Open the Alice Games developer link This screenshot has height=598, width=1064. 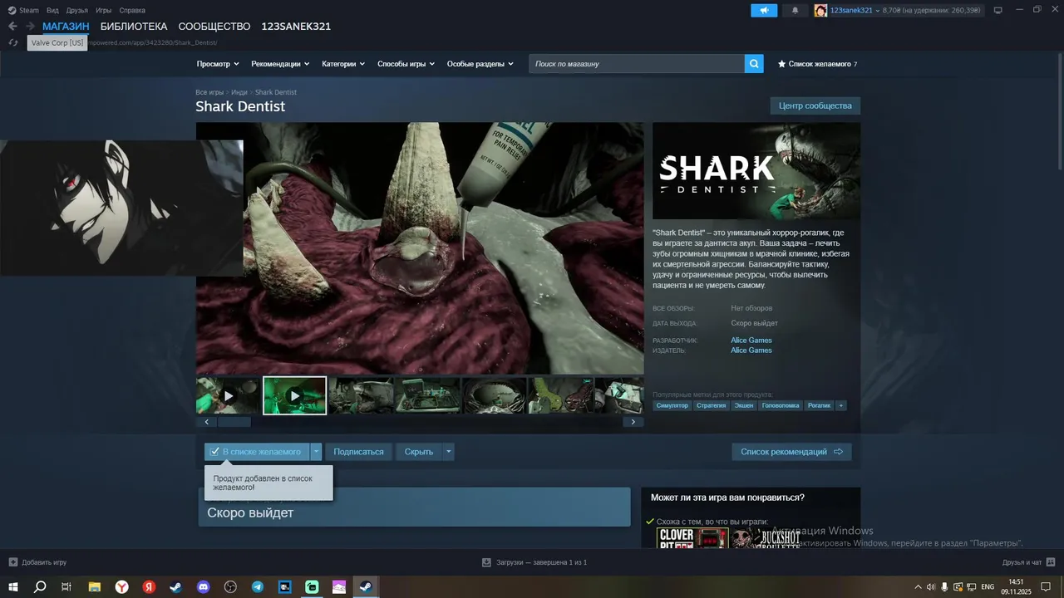point(751,341)
